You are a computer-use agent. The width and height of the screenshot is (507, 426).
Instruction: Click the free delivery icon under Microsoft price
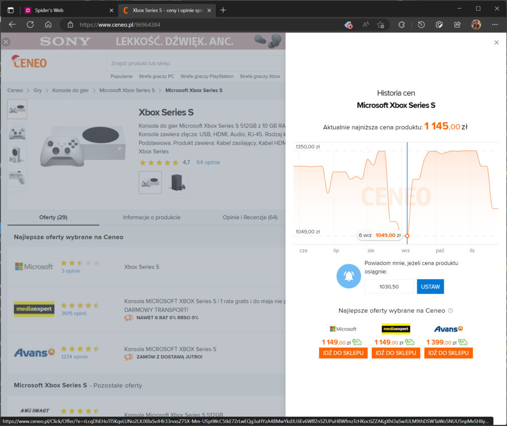tap(357, 342)
